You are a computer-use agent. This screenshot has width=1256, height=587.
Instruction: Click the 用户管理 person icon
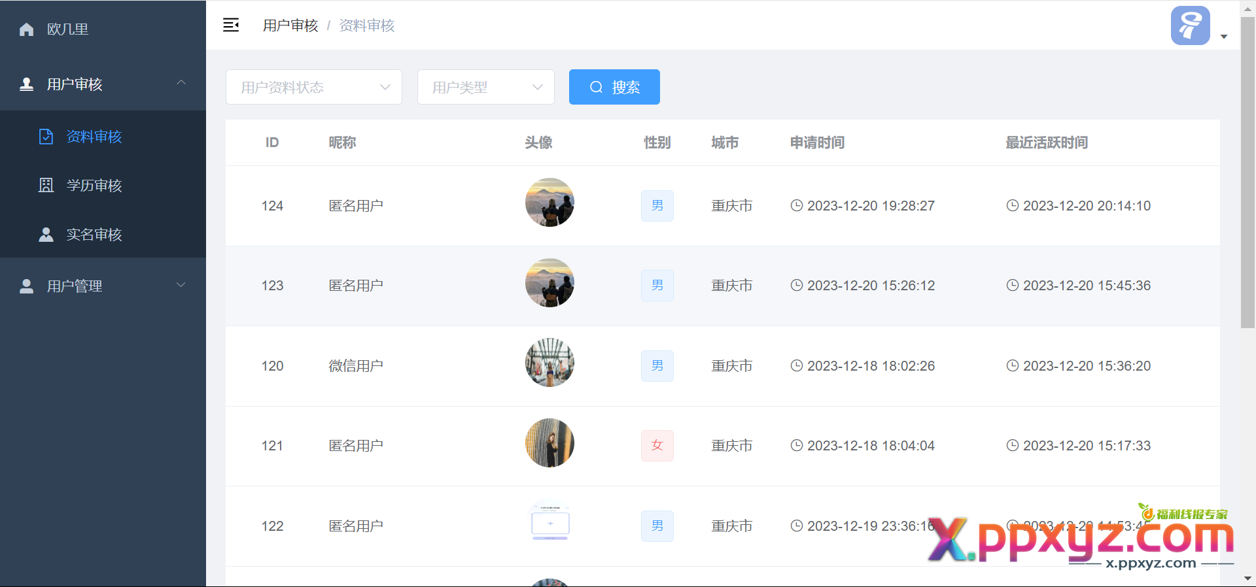coord(26,286)
